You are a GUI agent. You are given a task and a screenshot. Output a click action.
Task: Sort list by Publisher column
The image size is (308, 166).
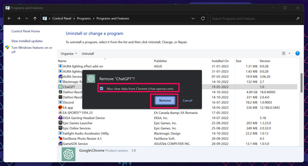[160, 61]
